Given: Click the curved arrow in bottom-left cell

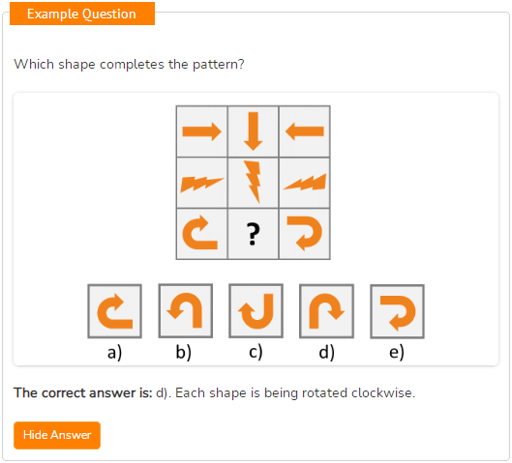Looking at the screenshot, I should [201, 234].
